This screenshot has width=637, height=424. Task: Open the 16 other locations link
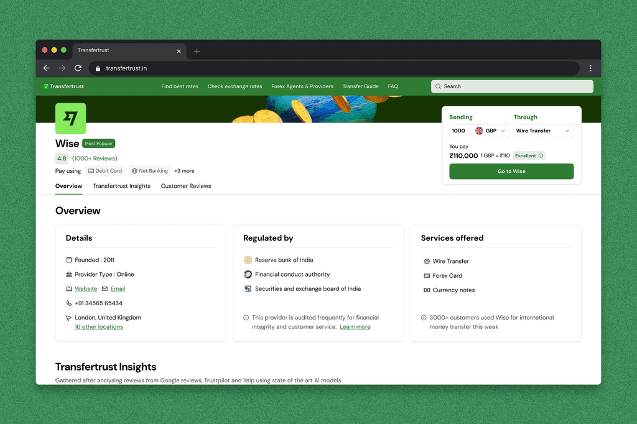pyautogui.click(x=99, y=327)
